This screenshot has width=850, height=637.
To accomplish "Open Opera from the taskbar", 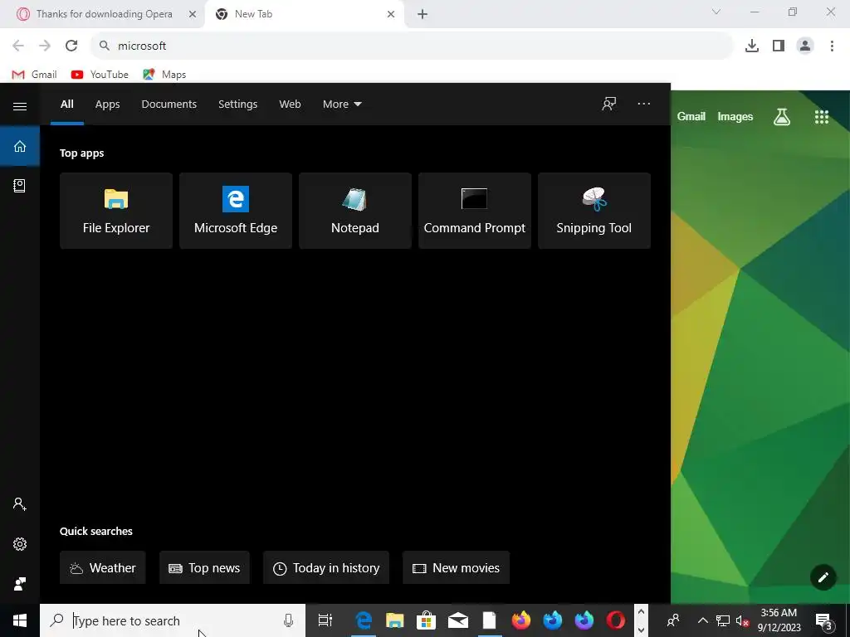I will (615, 620).
